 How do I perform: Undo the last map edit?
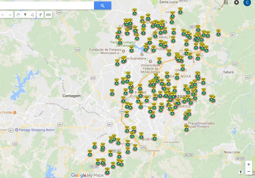(x=3, y=15)
